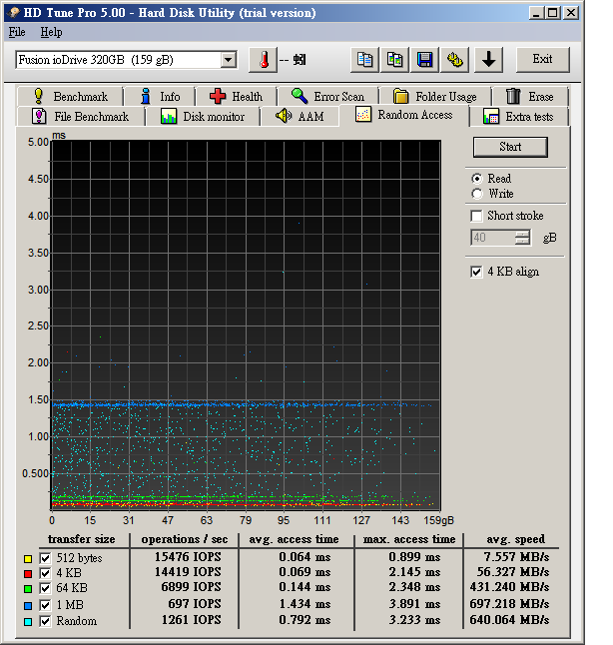Viewport: 613px width, 645px height.
Task: Click the 'operations / sec' column header
Action: pos(185,539)
